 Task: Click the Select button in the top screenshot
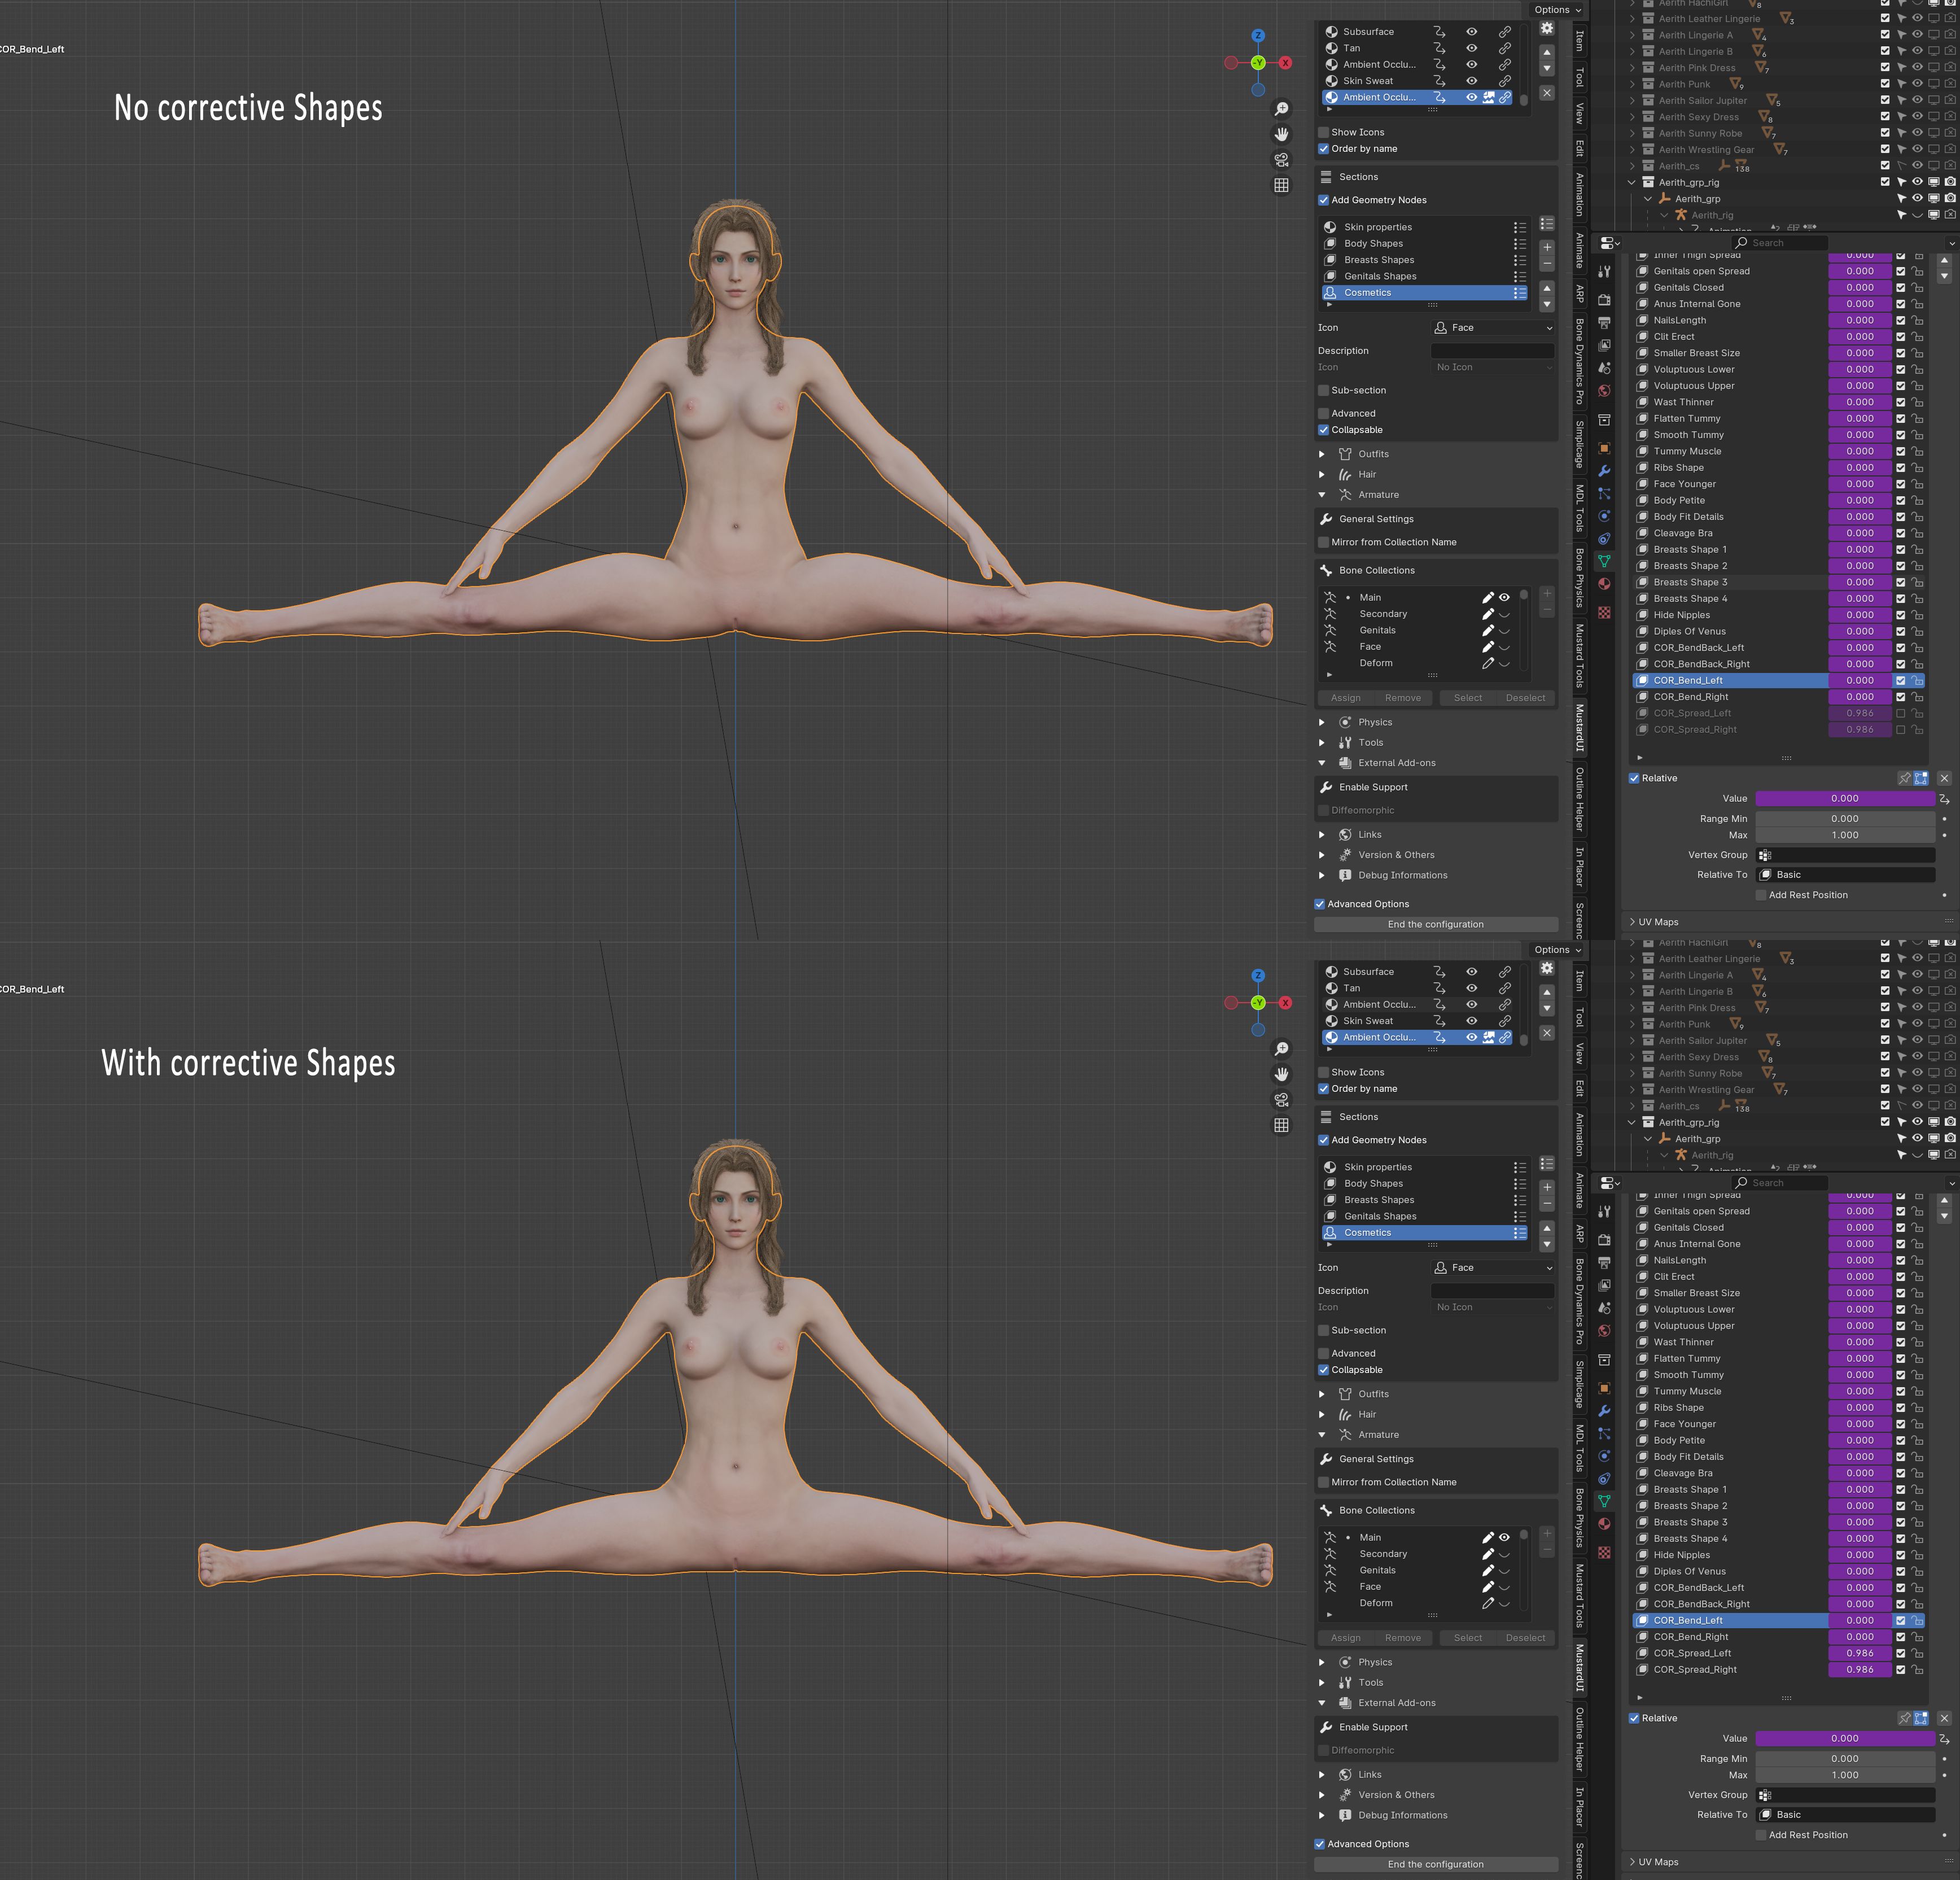click(x=1468, y=698)
